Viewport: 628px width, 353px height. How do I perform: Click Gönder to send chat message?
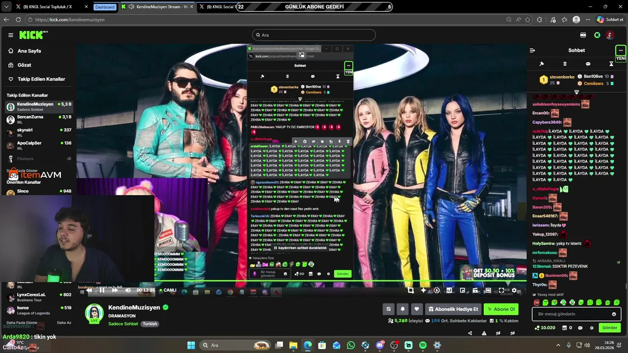[x=610, y=328]
